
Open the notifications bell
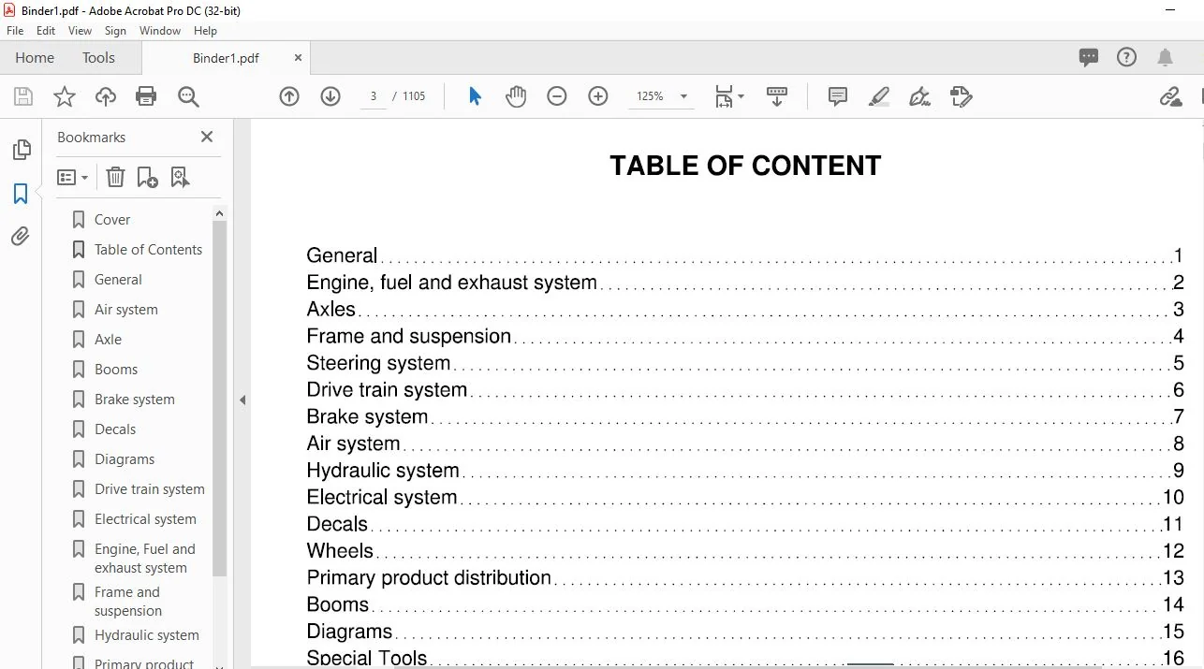[1165, 57]
